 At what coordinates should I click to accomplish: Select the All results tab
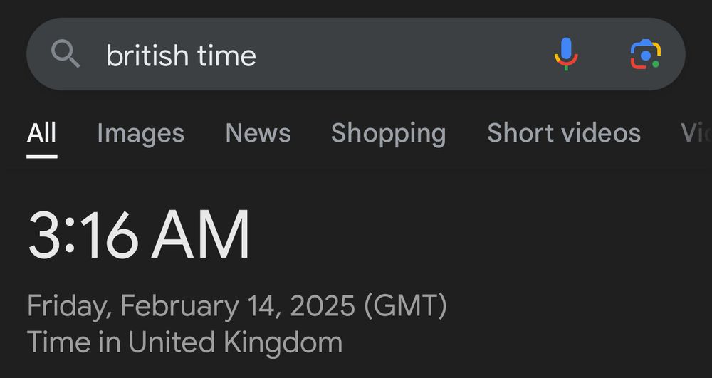tap(41, 133)
